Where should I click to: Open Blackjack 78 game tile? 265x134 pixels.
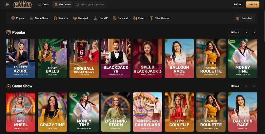pyautogui.click(x=116, y=58)
